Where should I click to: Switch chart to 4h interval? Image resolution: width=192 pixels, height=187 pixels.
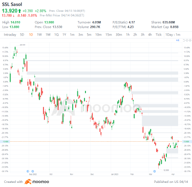tap(150, 35)
